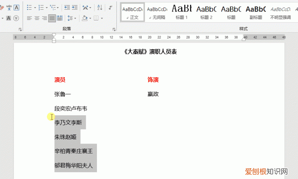Align text right
The height and width of the screenshot is (179, 298).
click(x=45, y=18)
